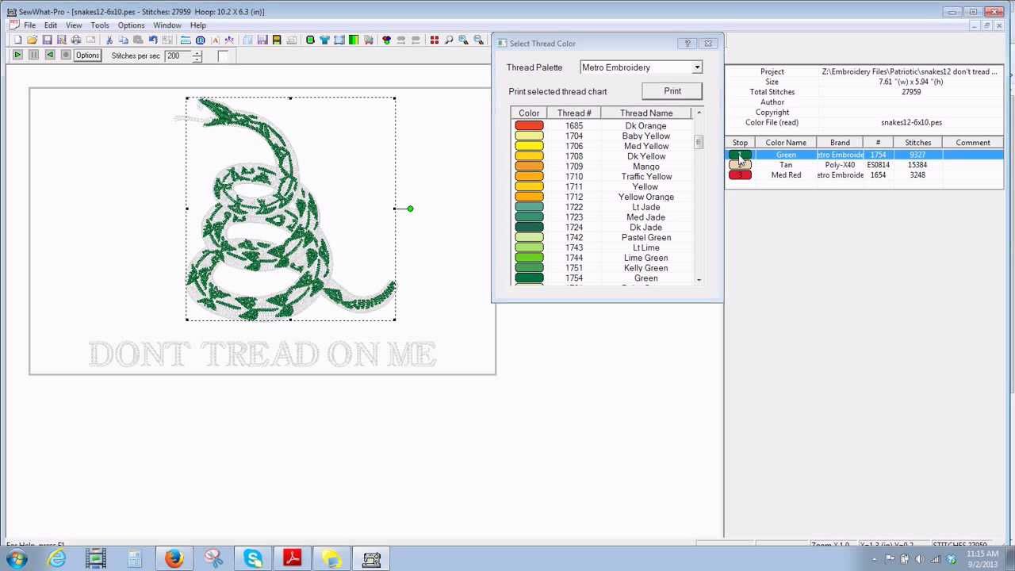The width and height of the screenshot is (1015, 571).
Task: Click the Thread Name column header
Action: click(x=646, y=113)
